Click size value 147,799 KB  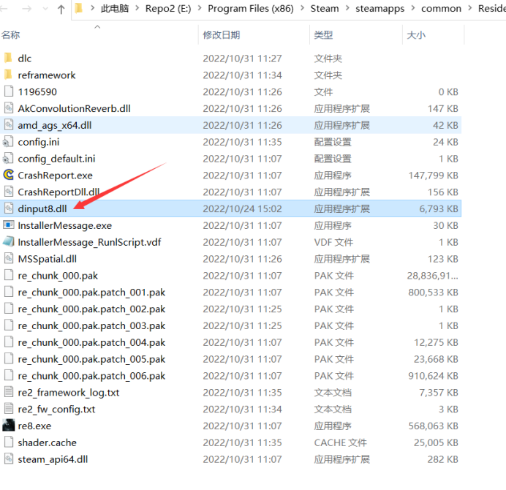click(434, 176)
